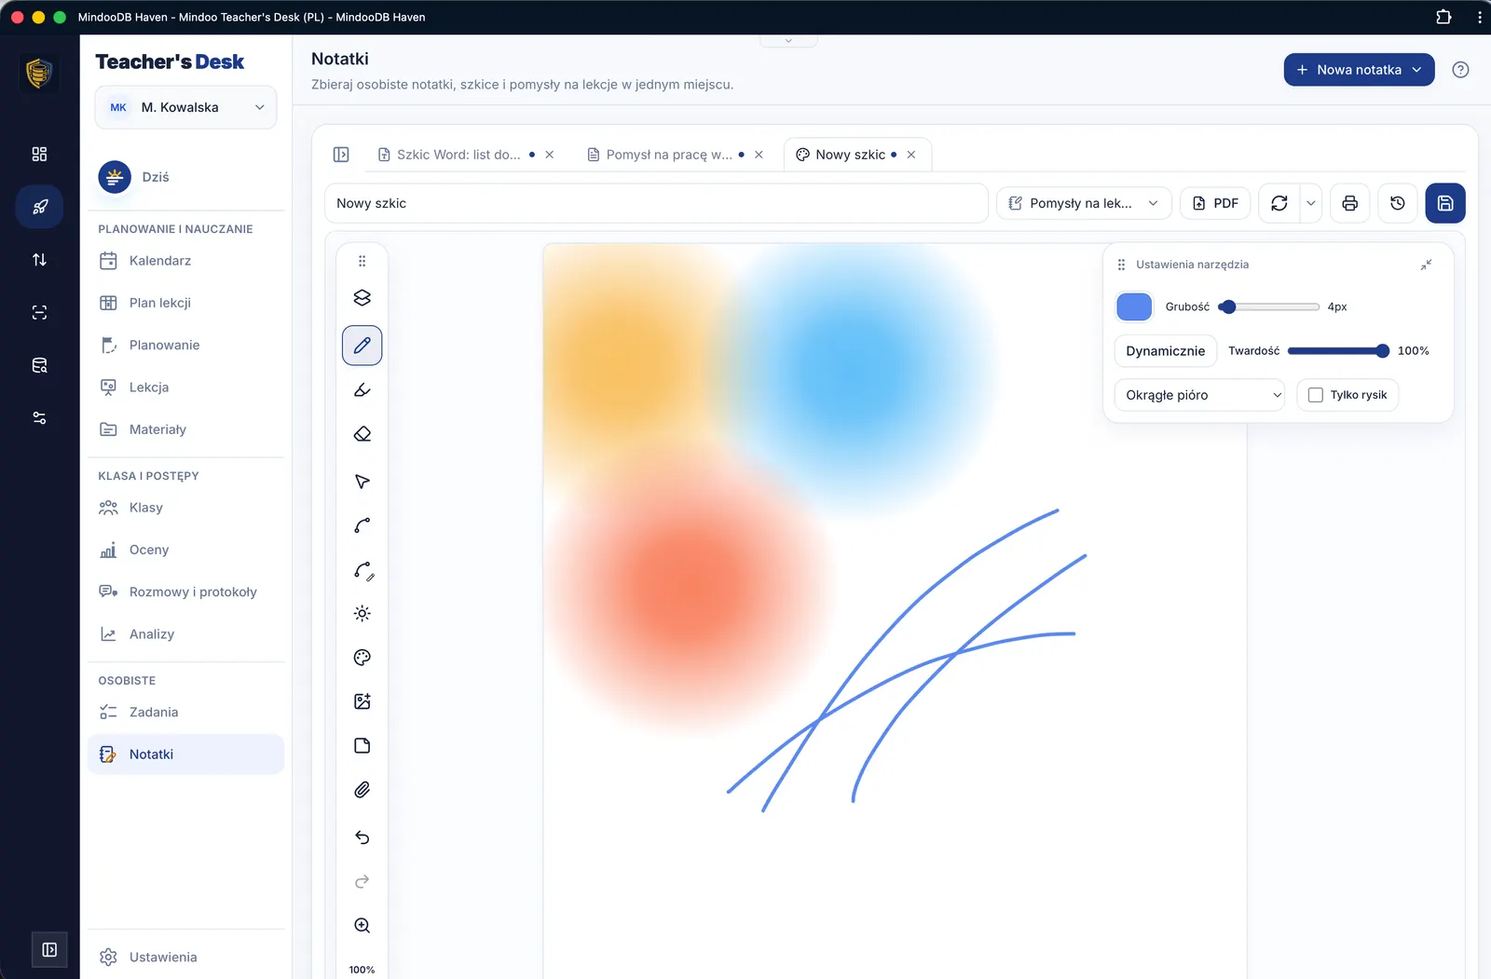Expand the Pomysły na lek... category dropdown
Screen dimensions: 1491x979
click(x=1084, y=203)
